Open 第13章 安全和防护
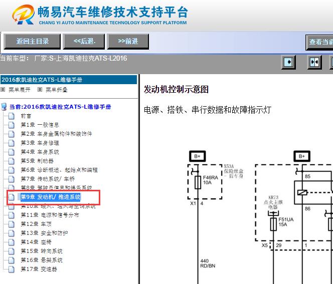 coord(44,233)
